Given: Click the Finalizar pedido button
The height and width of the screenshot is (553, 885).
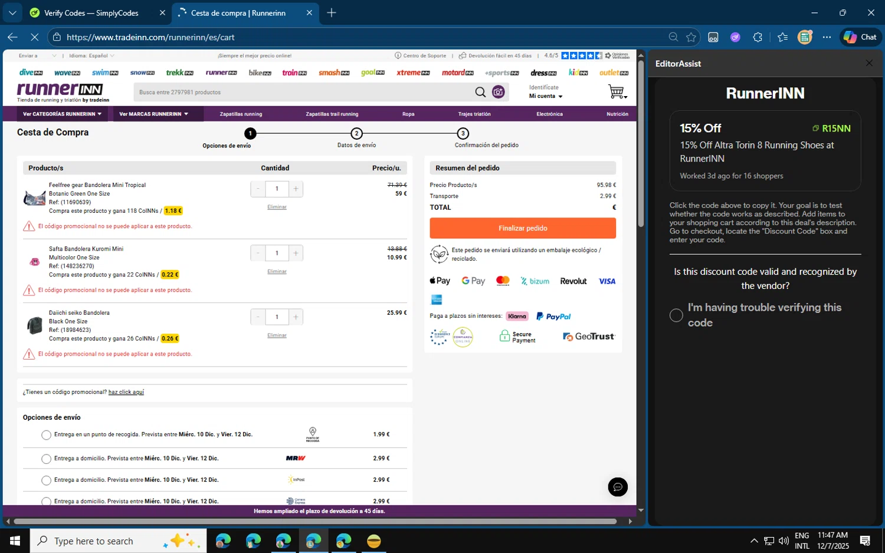Looking at the screenshot, I should (x=523, y=228).
